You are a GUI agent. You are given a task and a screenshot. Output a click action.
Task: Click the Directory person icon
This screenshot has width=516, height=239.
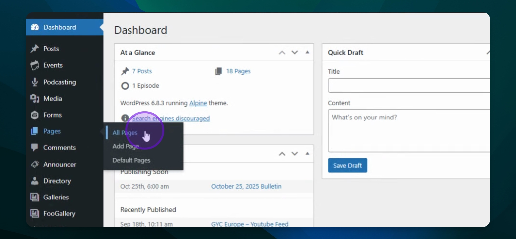coord(35,181)
